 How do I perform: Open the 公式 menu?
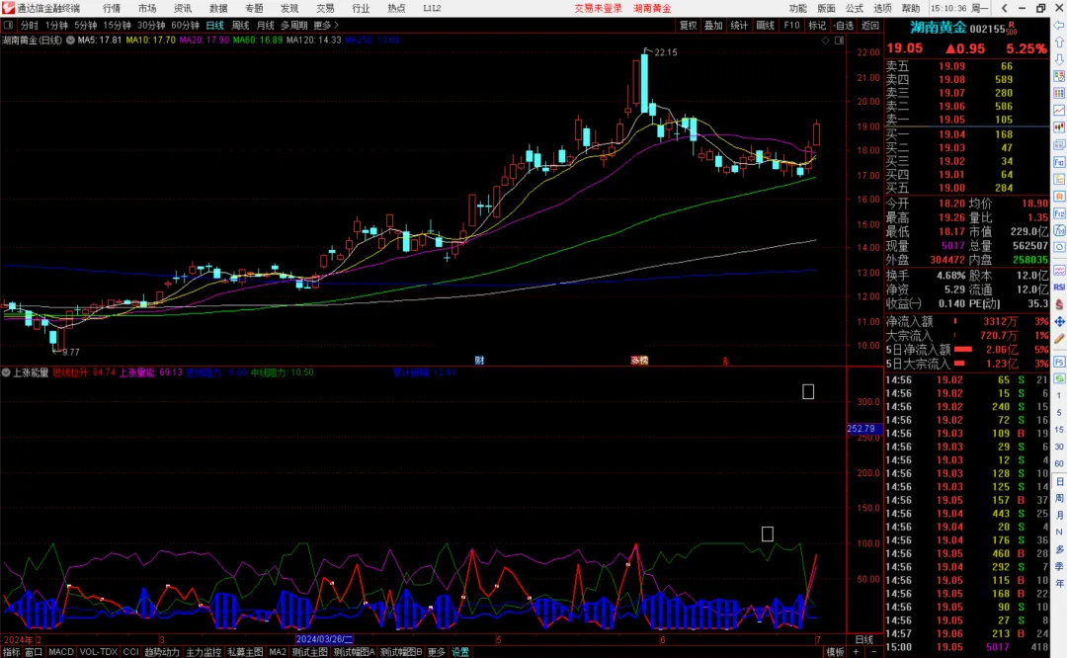click(855, 8)
